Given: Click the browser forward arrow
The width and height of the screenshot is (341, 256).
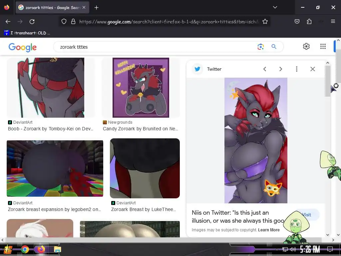Looking at the screenshot, I should click(20, 22).
